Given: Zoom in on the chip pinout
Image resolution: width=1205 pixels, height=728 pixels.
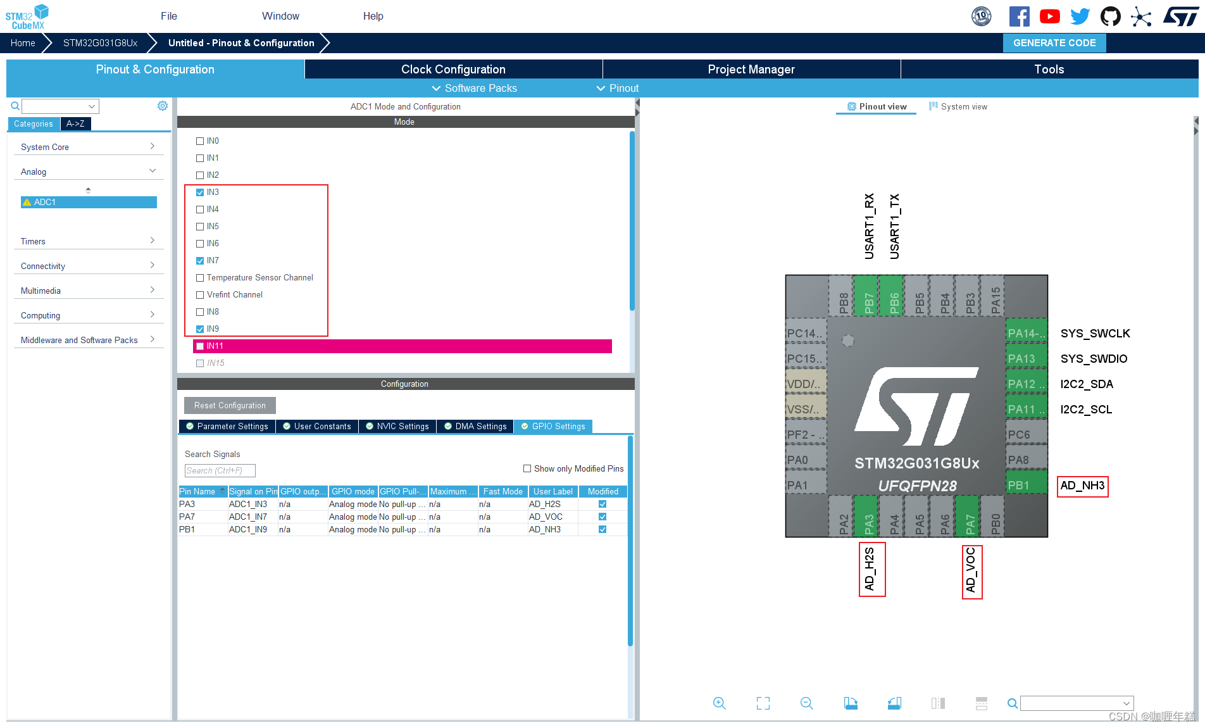Looking at the screenshot, I should pos(719,703).
